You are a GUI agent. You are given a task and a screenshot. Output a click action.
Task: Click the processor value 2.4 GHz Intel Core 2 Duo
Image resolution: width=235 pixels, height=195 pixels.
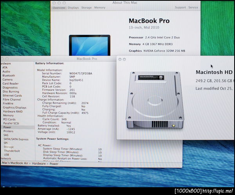pos(162,38)
